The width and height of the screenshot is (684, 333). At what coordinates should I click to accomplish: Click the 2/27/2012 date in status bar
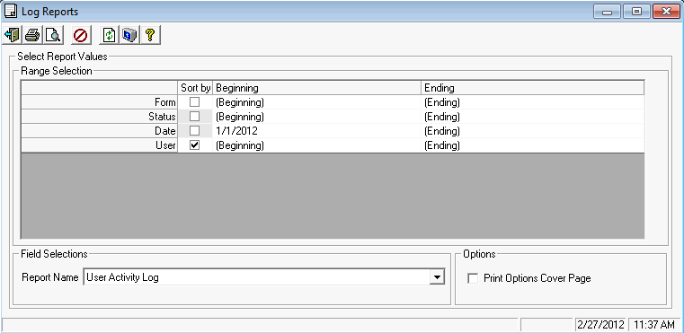coord(600,324)
